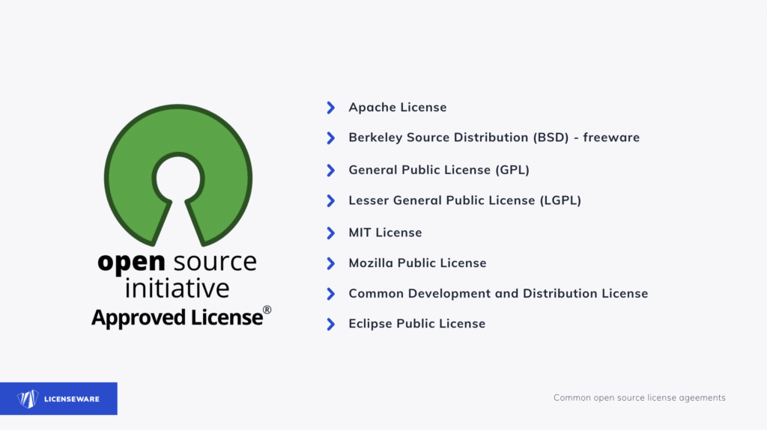Image resolution: width=767 pixels, height=430 pixels.
Task: Expand the Berkeley Source Distribution chevron
Action: (330, 138)
